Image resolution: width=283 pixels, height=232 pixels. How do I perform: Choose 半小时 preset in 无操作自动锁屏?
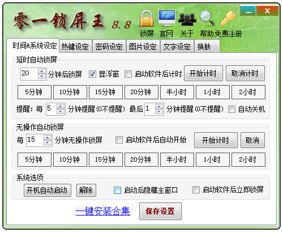(x=177, y=159)
